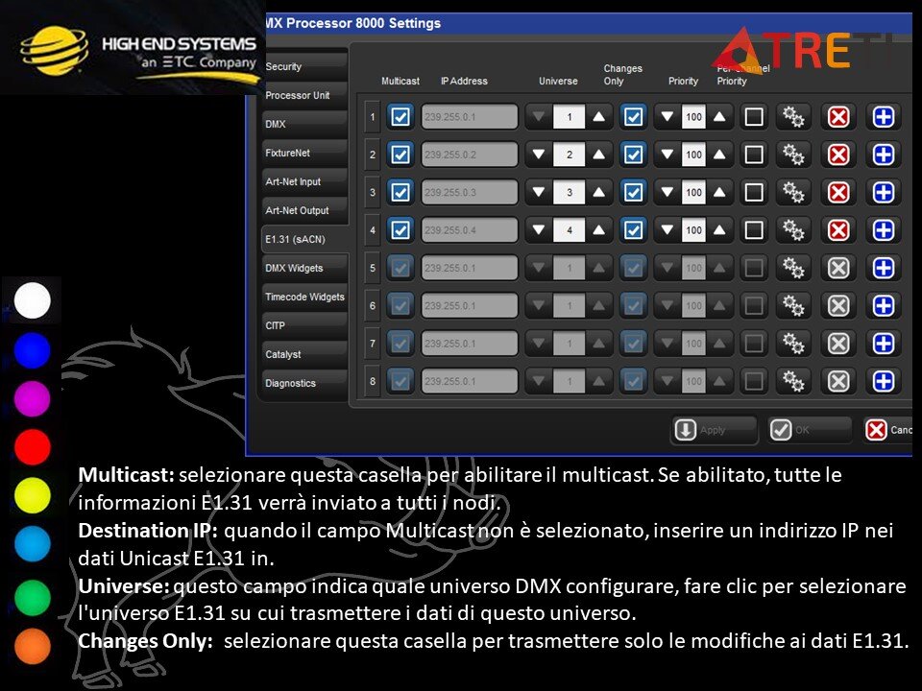The height and width of the screenshot is (691, 922).
Task: Add mapping with plus icon in row 7
Action: (884, 344)
